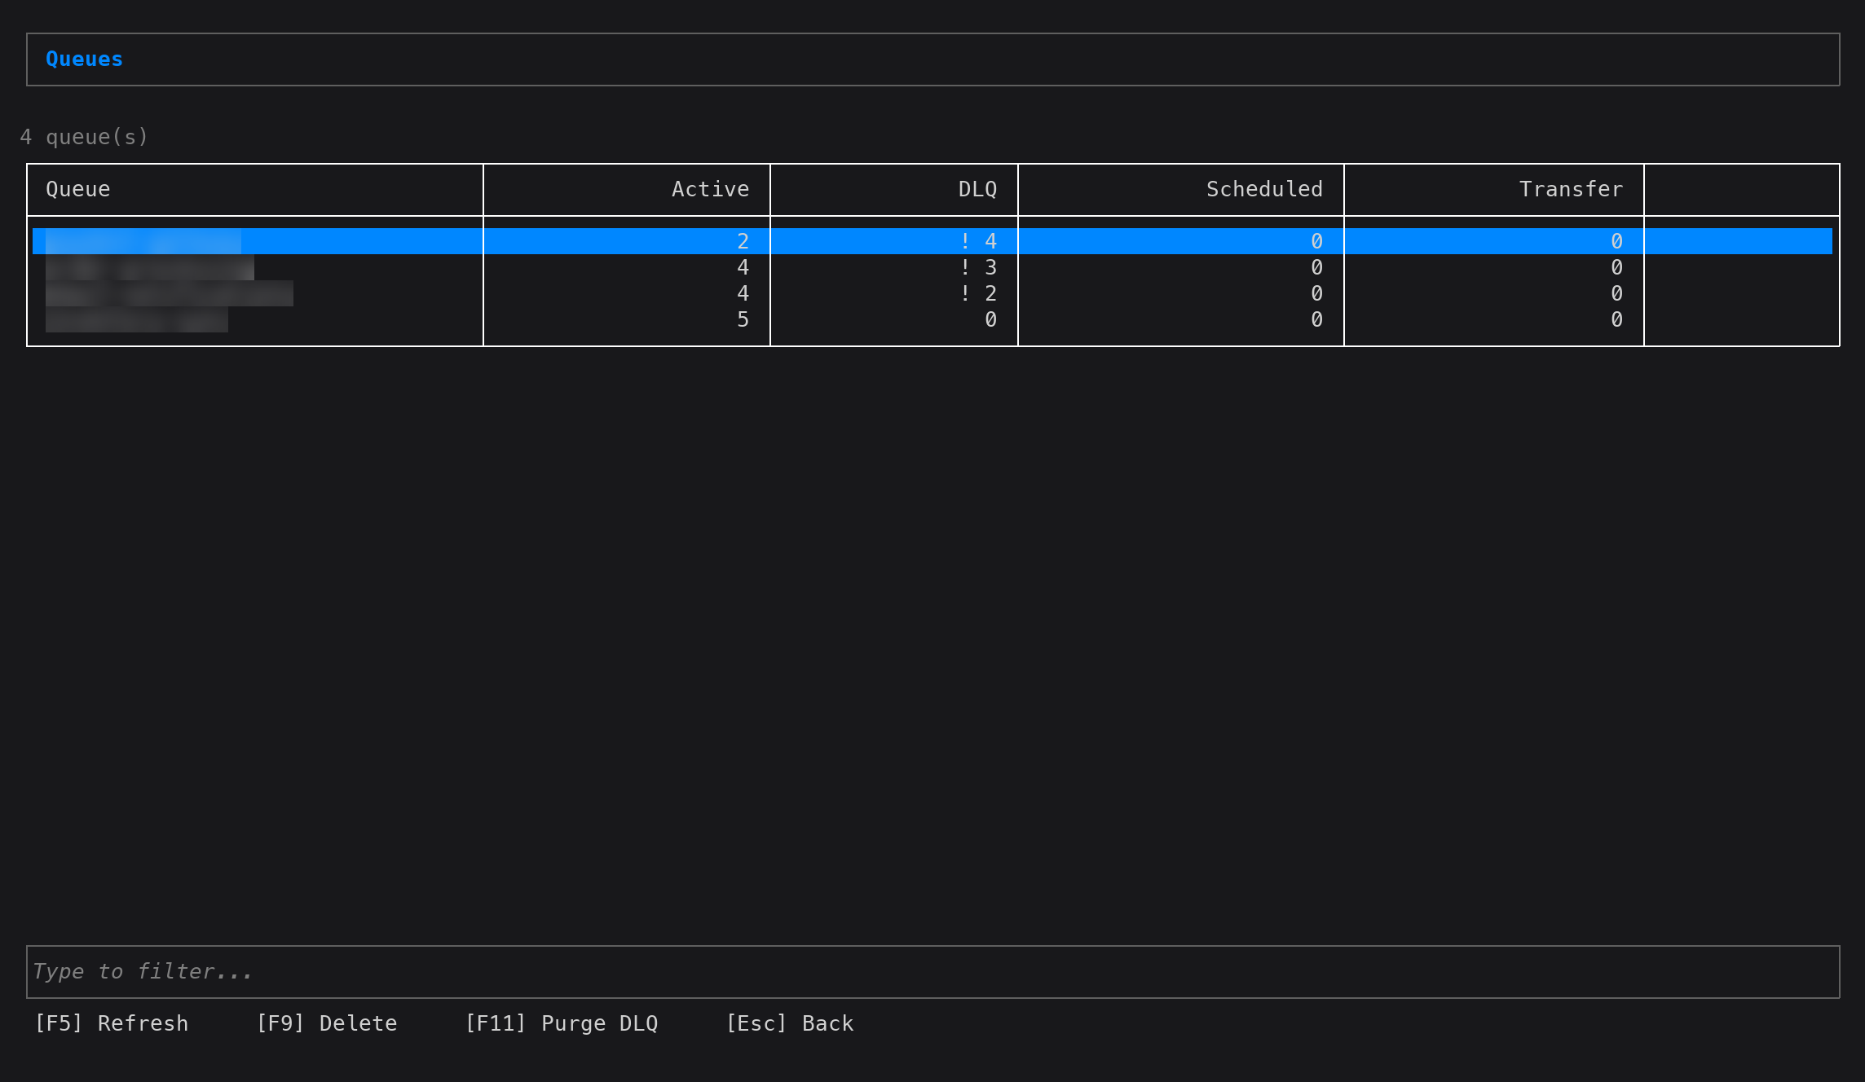
Task: Click the '4 queue(s)' count label
Action: [x=85, y=137]
